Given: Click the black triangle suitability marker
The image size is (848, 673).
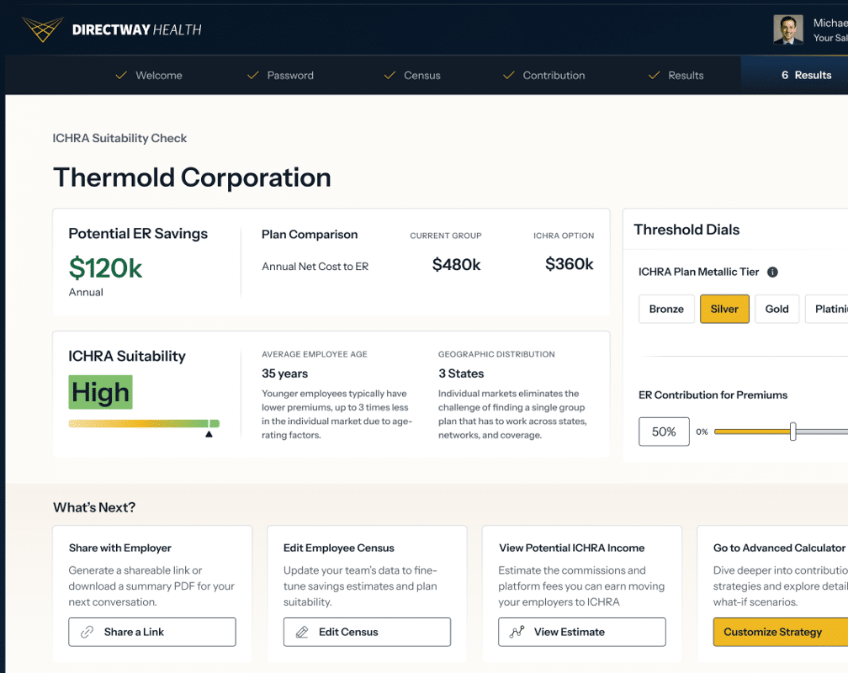Looking at the screenshot, I should tap(209, 434).
